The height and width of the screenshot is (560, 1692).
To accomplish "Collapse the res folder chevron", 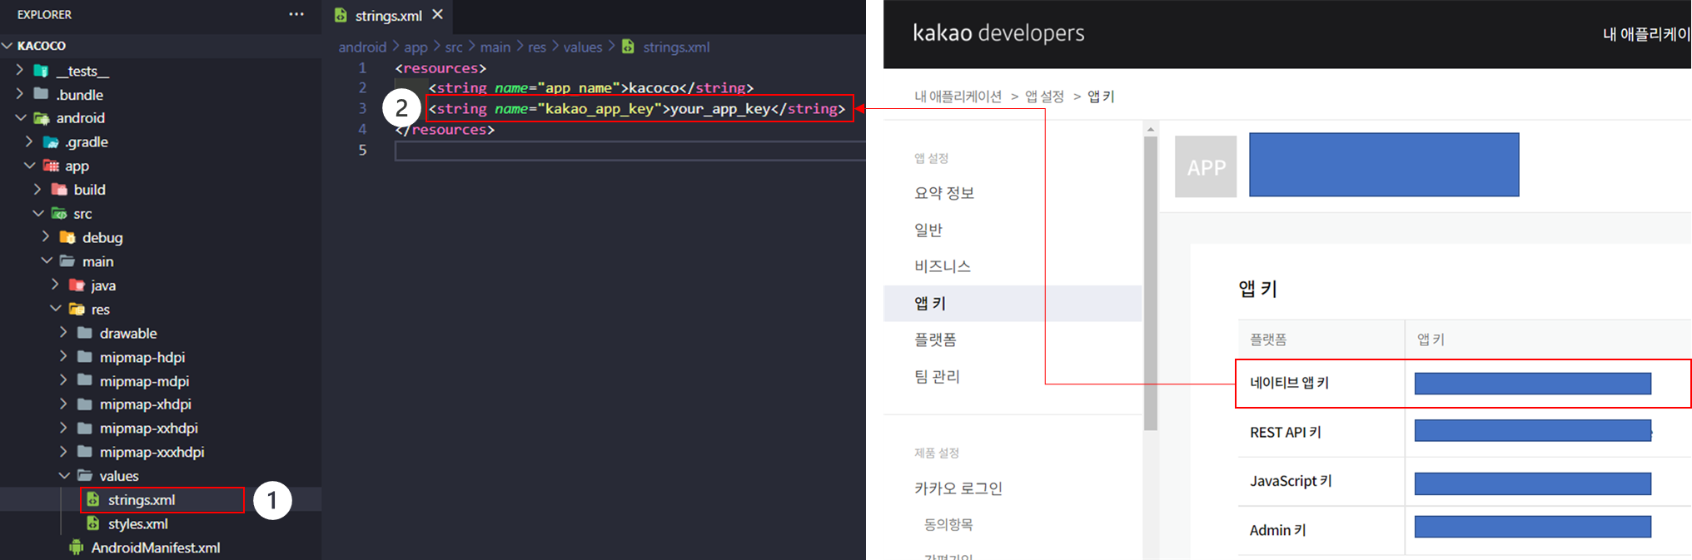I will tap(55, 309).
